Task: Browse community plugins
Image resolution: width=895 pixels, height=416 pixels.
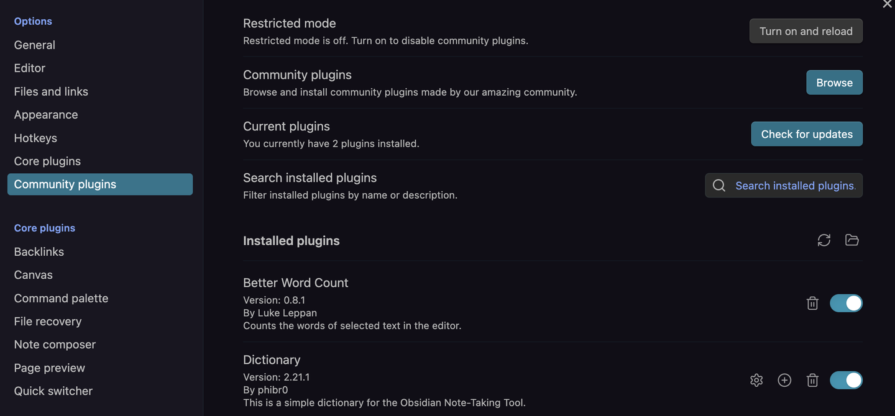Action: click(x=834, y=83)
